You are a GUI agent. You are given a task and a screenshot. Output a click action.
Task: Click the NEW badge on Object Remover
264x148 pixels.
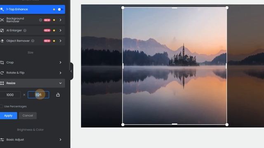(47, 41)
